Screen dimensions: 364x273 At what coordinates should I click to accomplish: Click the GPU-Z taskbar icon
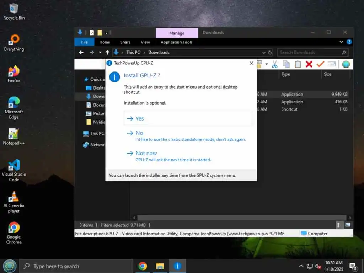tap(177, 266)
